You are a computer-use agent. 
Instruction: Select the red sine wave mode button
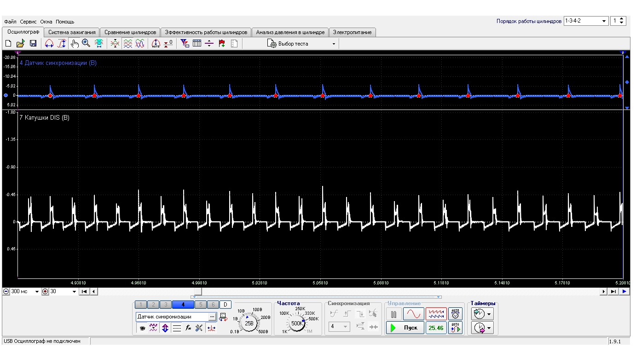click(413, 314)
